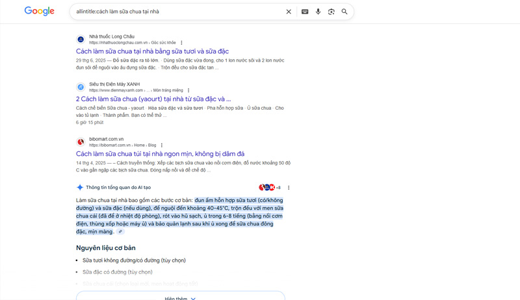Open more options for Điện Máy XANH result
520x300 pixels.
(188, 90)
